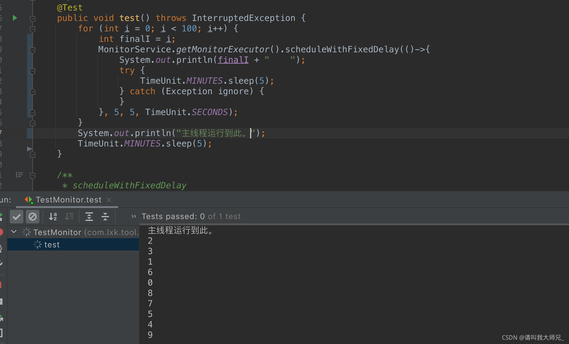Open the toolbar overflow double-chevron menu

coord(133,216)
